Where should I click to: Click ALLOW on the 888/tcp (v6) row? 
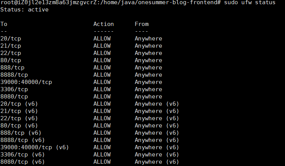click(102, 133)
